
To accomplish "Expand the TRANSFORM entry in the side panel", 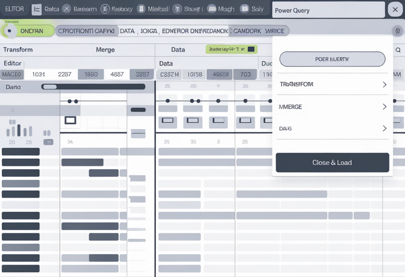I will click(332, 84).
